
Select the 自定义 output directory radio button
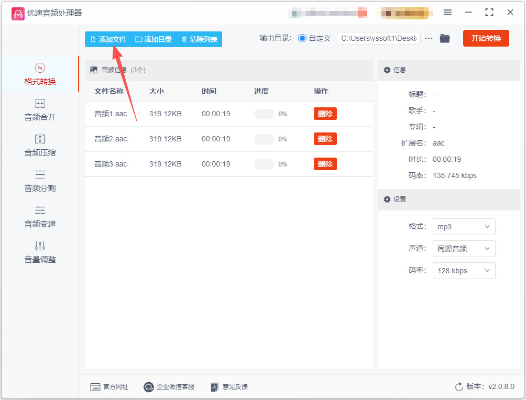(x=302, y=38)
